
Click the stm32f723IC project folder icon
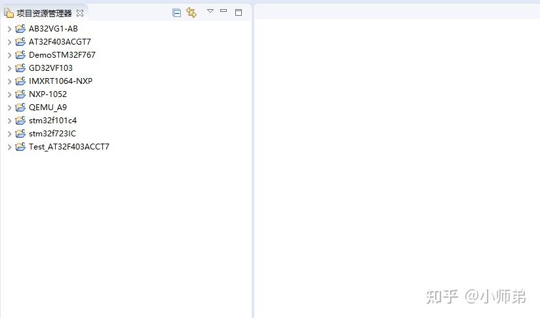[x=20, y=133]
